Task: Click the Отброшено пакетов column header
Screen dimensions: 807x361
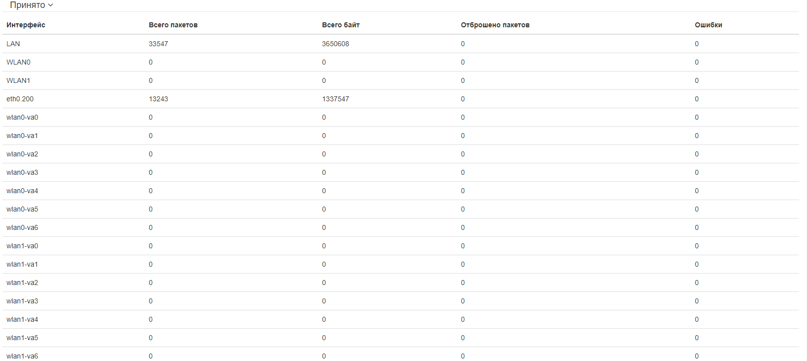Action: [495, 25]
